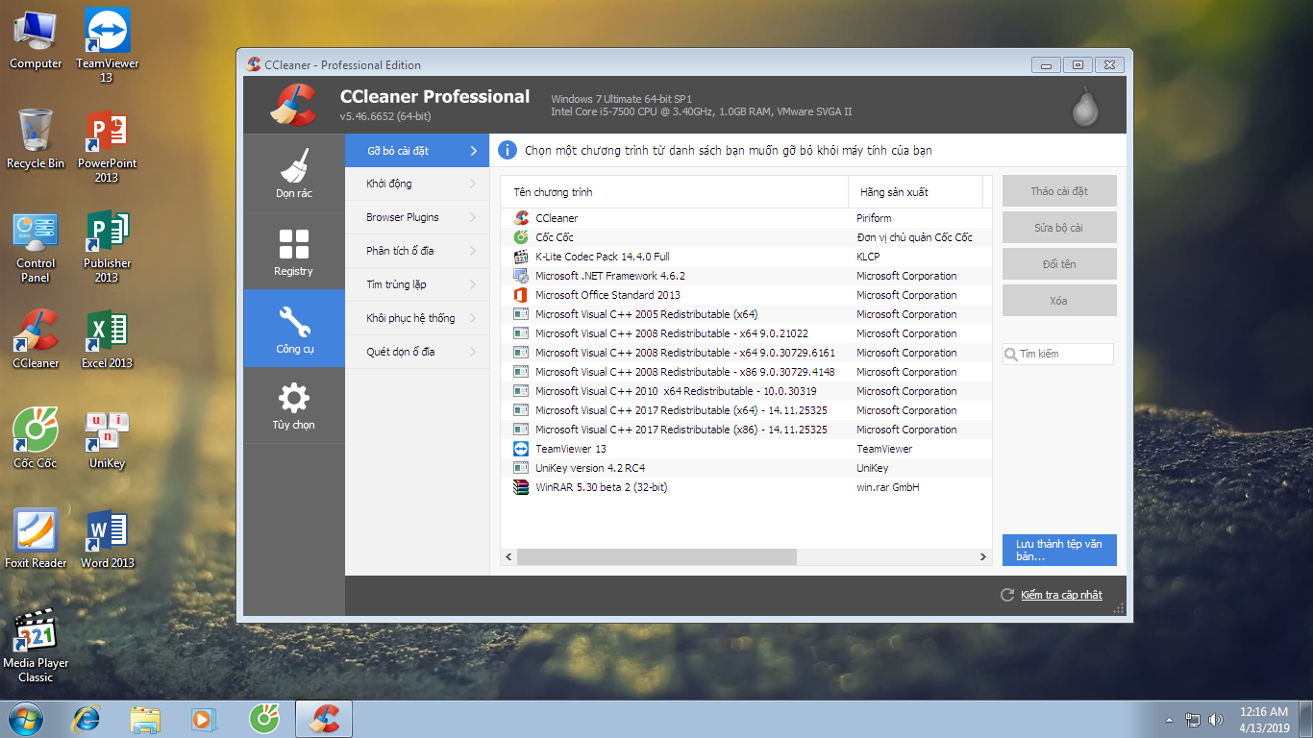Image resolution: width=1313 pixels, height=738 pixels.
Task: Click the WinRAR row icon in list
Action: pyautogui.click(x=521, y=487)
